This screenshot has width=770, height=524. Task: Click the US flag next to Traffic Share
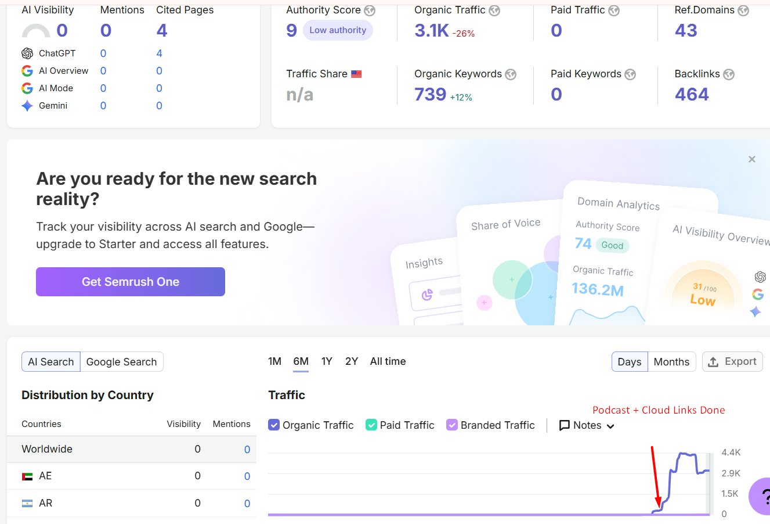[x=356, y=74]
